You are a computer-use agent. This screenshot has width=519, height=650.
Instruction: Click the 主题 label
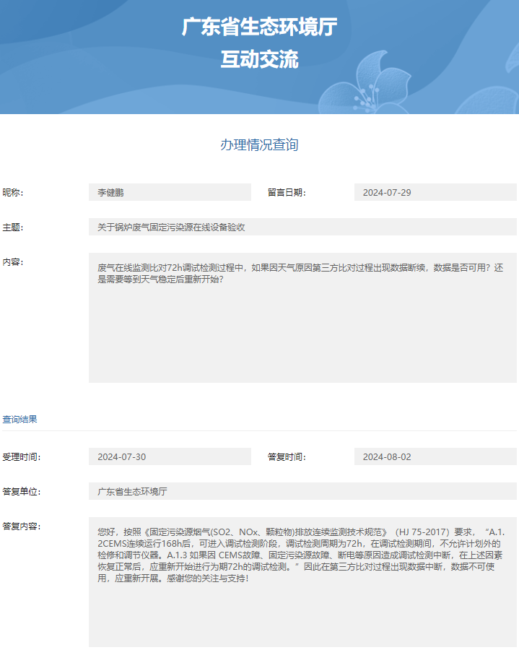[13, 227]
